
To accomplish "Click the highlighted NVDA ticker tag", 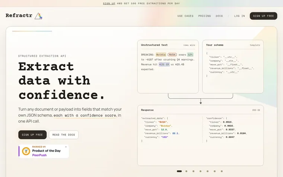I will tap(172, 54).
